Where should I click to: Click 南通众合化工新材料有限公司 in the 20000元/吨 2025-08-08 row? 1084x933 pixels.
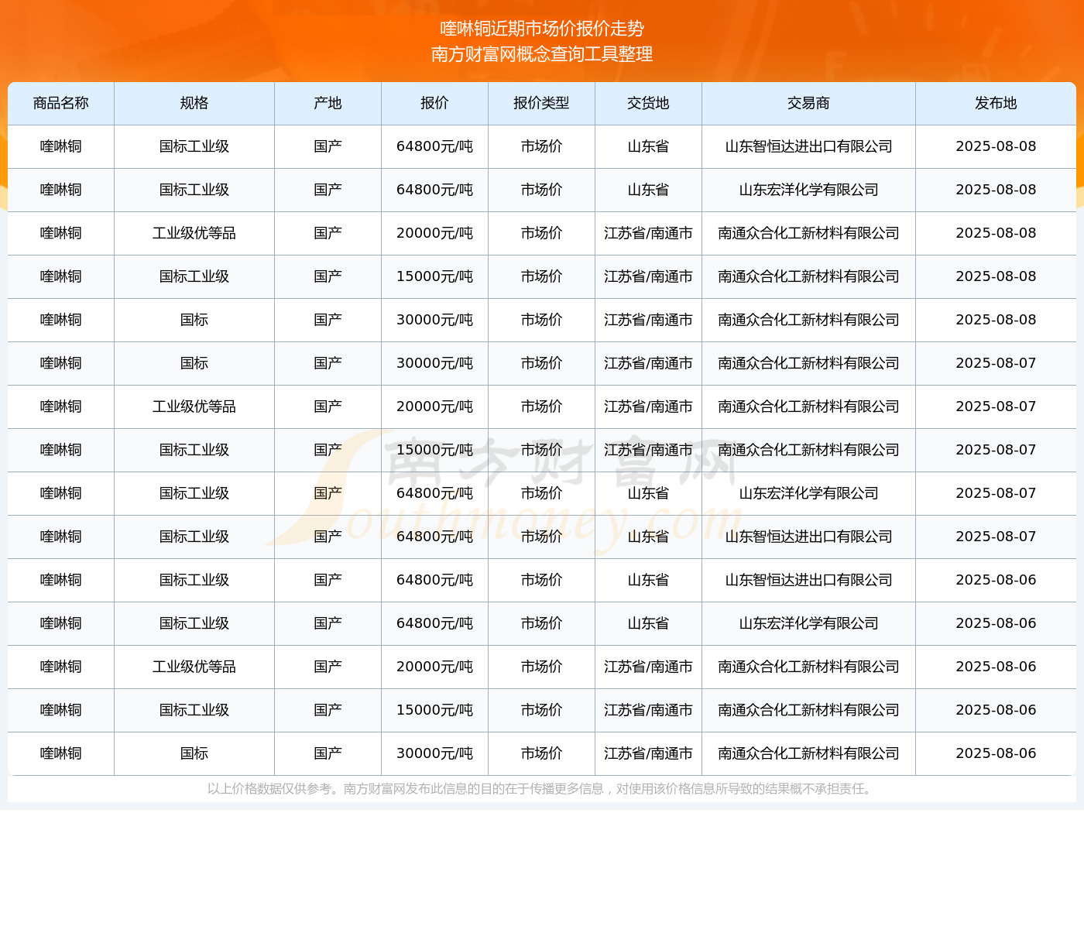809,233
